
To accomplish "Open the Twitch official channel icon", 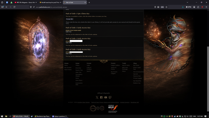I will pos(110,97).
